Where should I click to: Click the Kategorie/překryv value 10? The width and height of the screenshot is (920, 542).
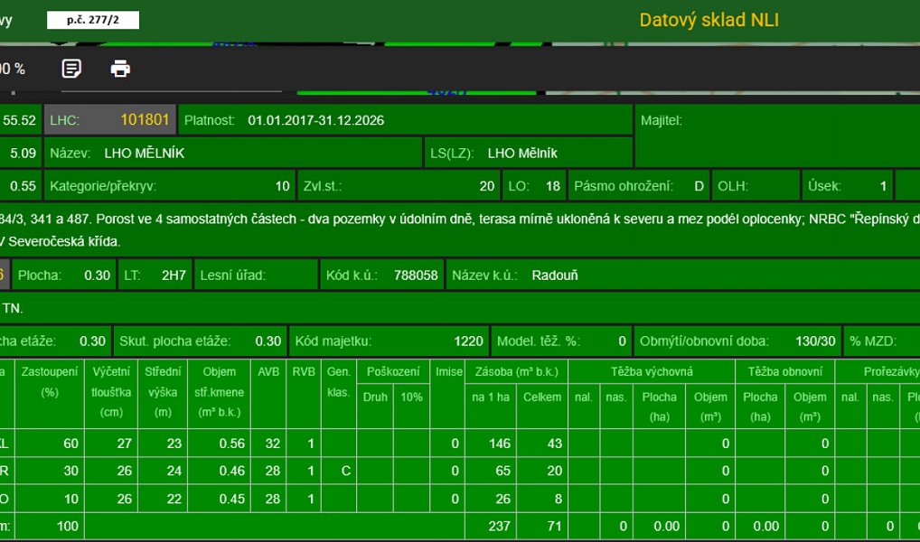tap(282, 186)
